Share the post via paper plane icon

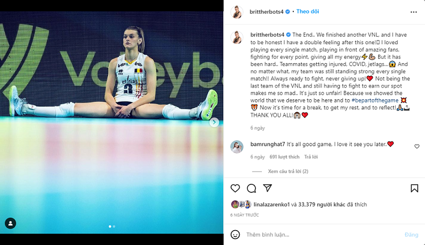(x=267, y=188)
